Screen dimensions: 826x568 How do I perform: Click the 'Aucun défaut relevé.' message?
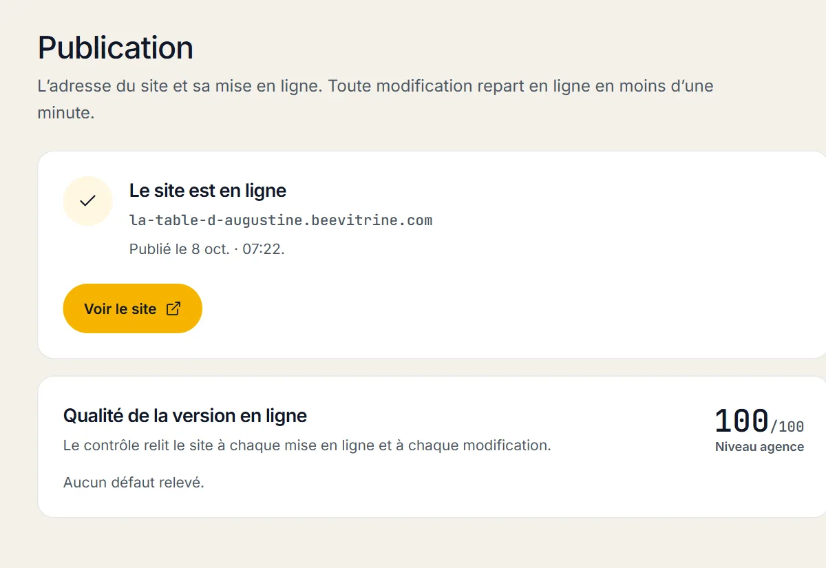point(134,483)
